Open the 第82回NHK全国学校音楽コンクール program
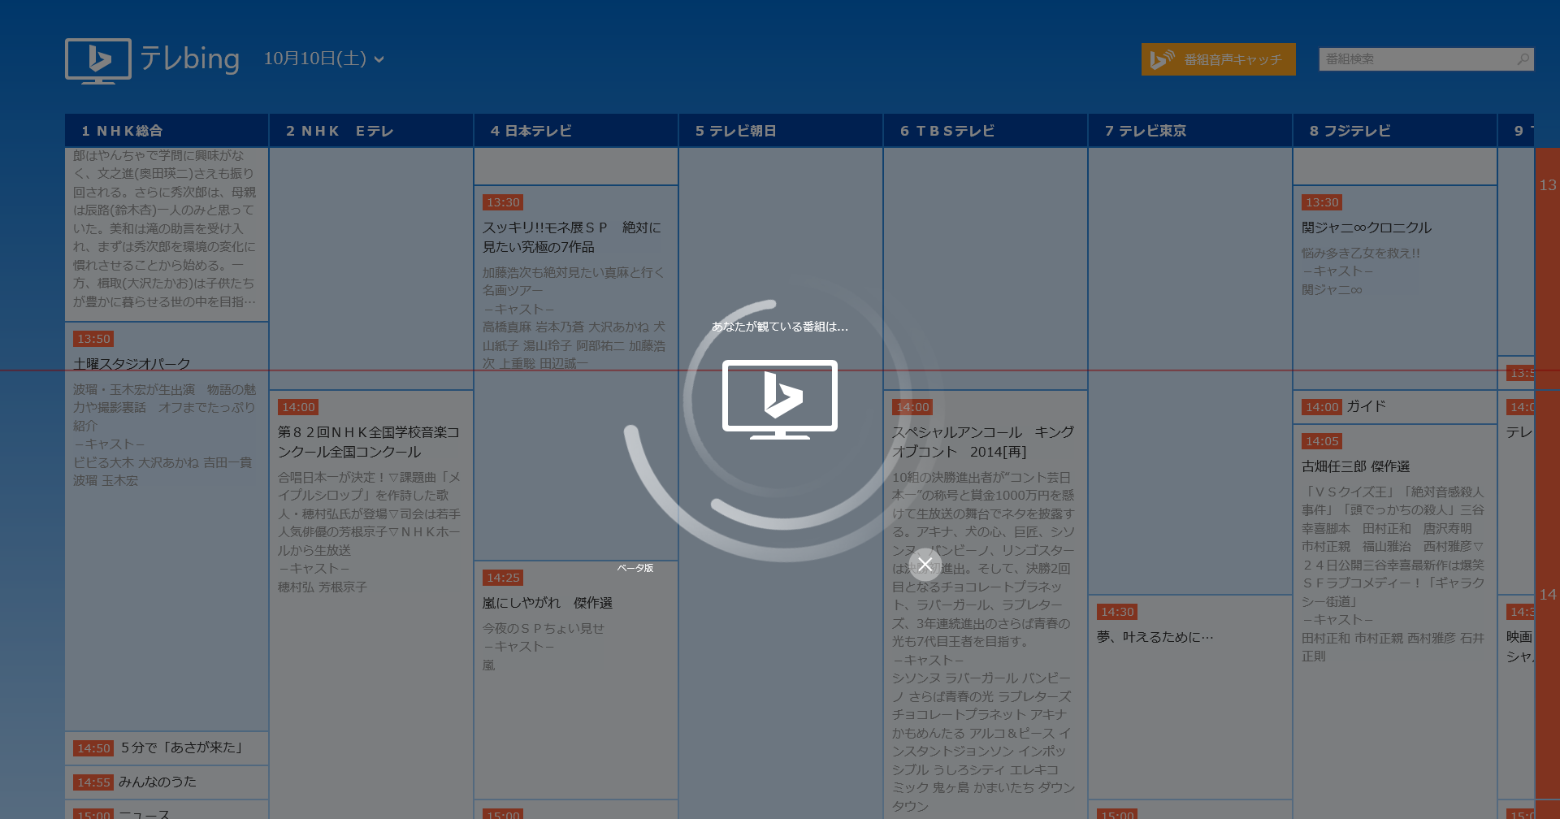This screenshot has height=819, width=1560. [x=371, y=604]
